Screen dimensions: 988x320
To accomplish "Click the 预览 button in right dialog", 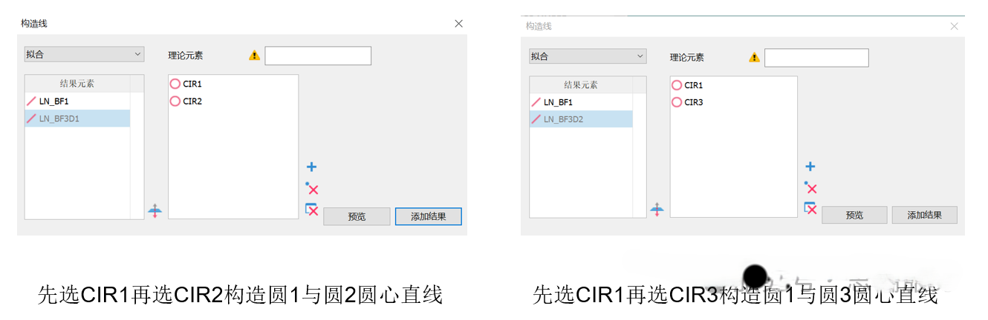I will [854, 215].
